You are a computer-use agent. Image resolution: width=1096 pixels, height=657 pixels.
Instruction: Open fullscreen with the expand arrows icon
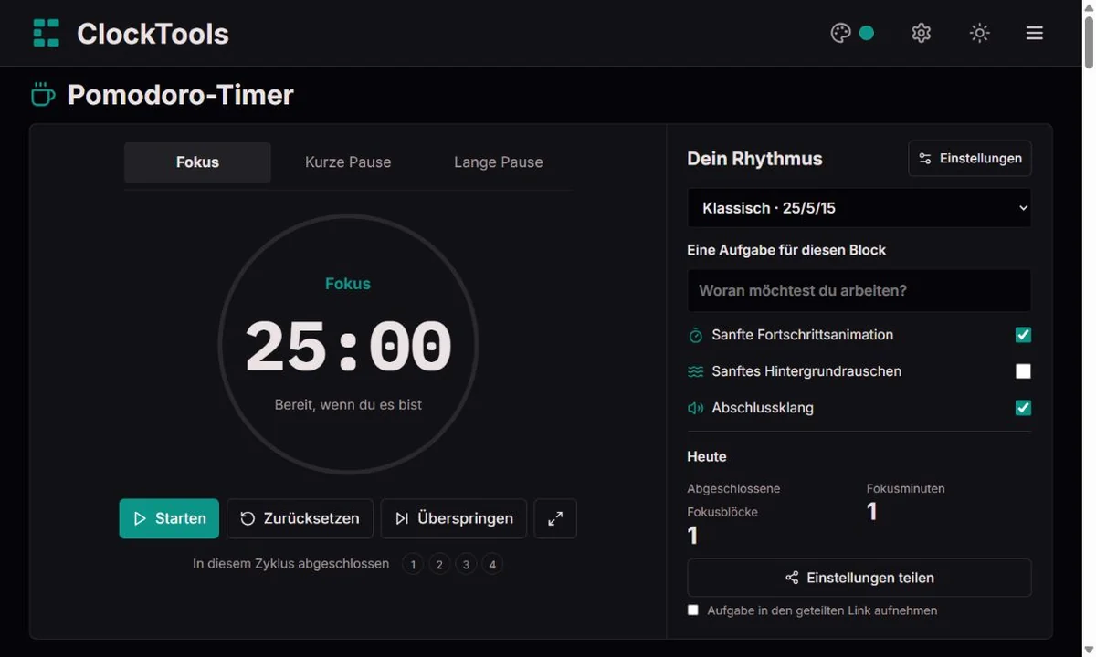pyautogui.click(x=555, y=518)
